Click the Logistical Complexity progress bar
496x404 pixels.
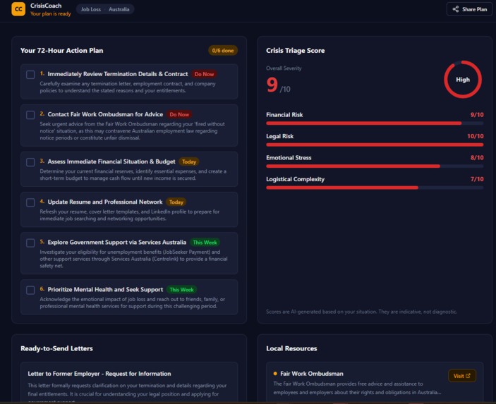[x=375, y=188]
